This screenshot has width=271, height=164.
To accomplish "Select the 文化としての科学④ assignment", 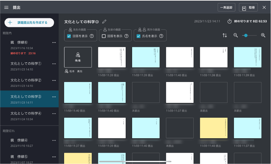I will pyautogui.click(x=29, y=116).
